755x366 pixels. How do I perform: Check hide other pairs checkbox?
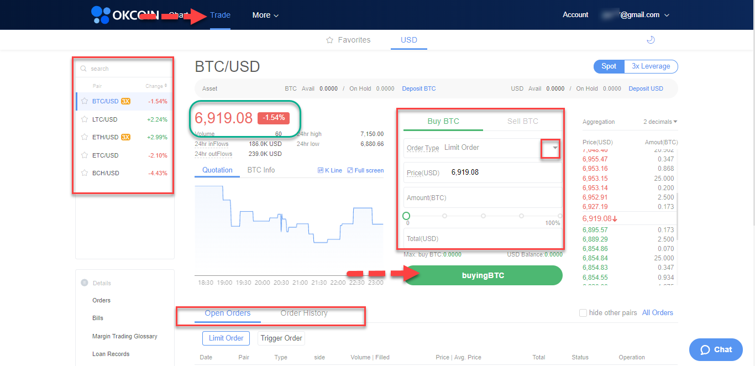click(x=583, y=313)
